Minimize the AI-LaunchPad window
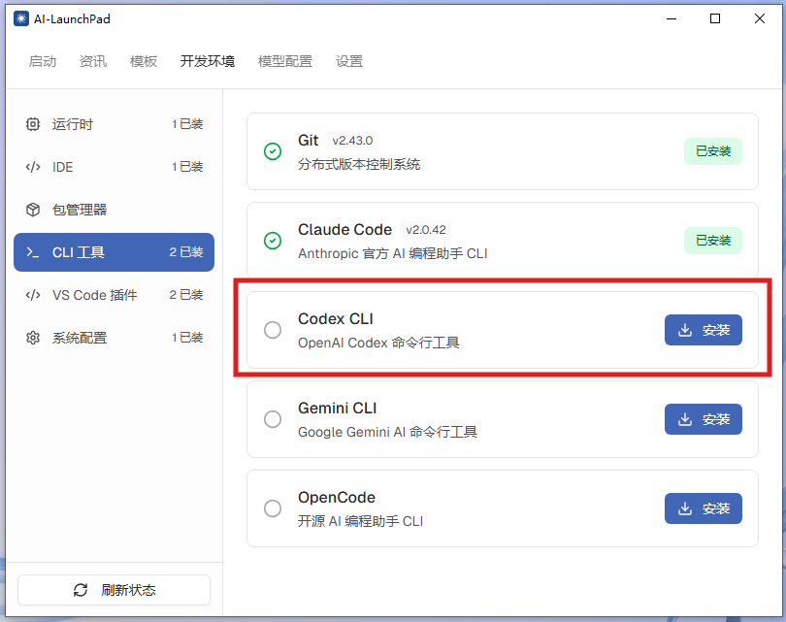This screenshot has width=786, height=622. [671, 19]
